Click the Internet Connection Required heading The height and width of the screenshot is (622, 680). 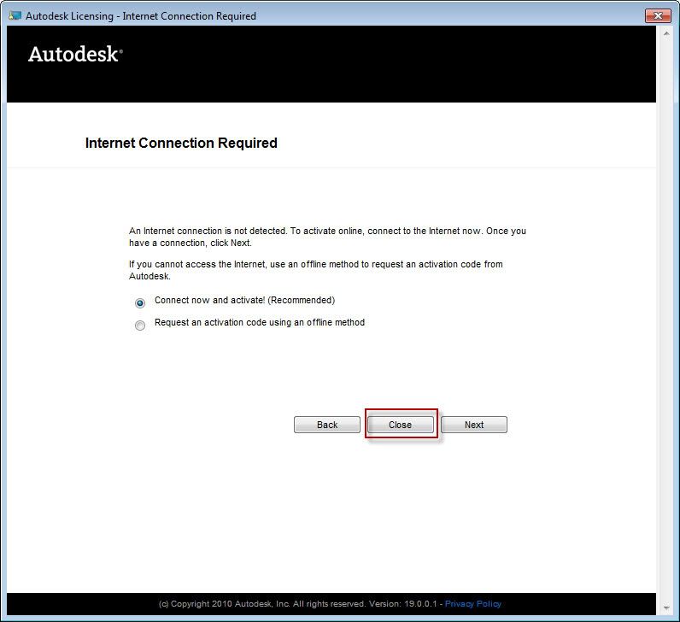181,143
